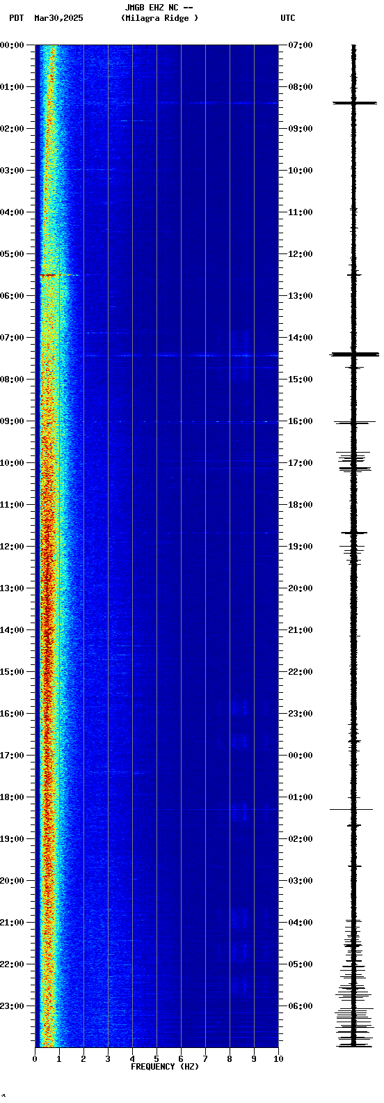Select the 02:00 PDT time label
Viewport: 384px width, 1103px height.
(12, 129)
